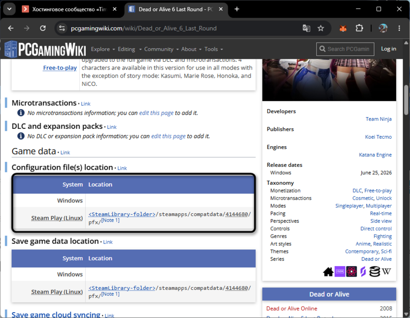Screen dimensions: 410x318
Task: Open the Tools dropdown menu
Action: pyautogui.click(x=213, y=49)
